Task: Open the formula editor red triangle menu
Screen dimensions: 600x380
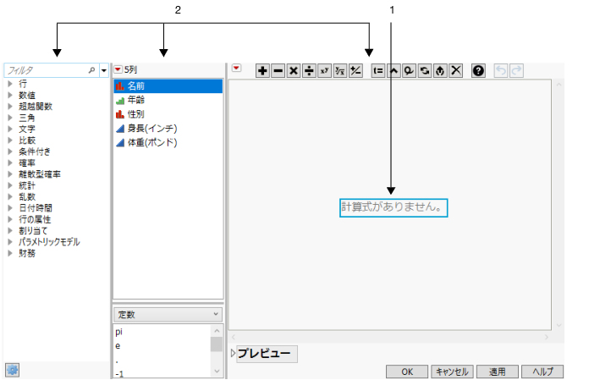Action: (x=236, y=68)
